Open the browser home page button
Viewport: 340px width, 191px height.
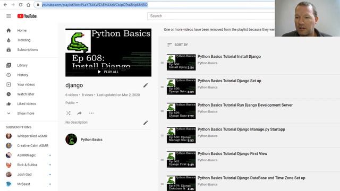[28, 5]
